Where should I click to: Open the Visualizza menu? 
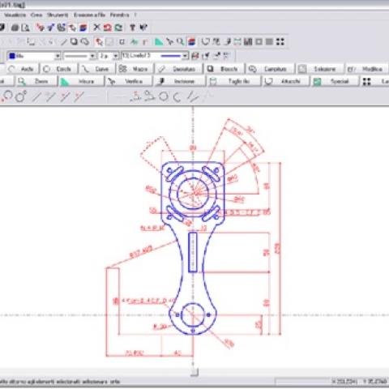(15, 15)
